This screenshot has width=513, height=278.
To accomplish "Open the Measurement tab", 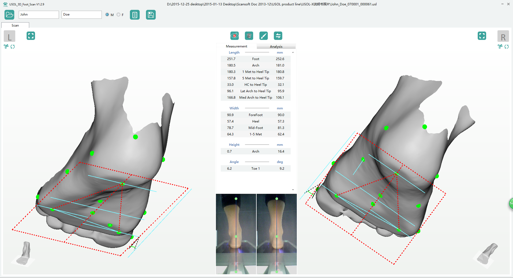I will (236, 46).
